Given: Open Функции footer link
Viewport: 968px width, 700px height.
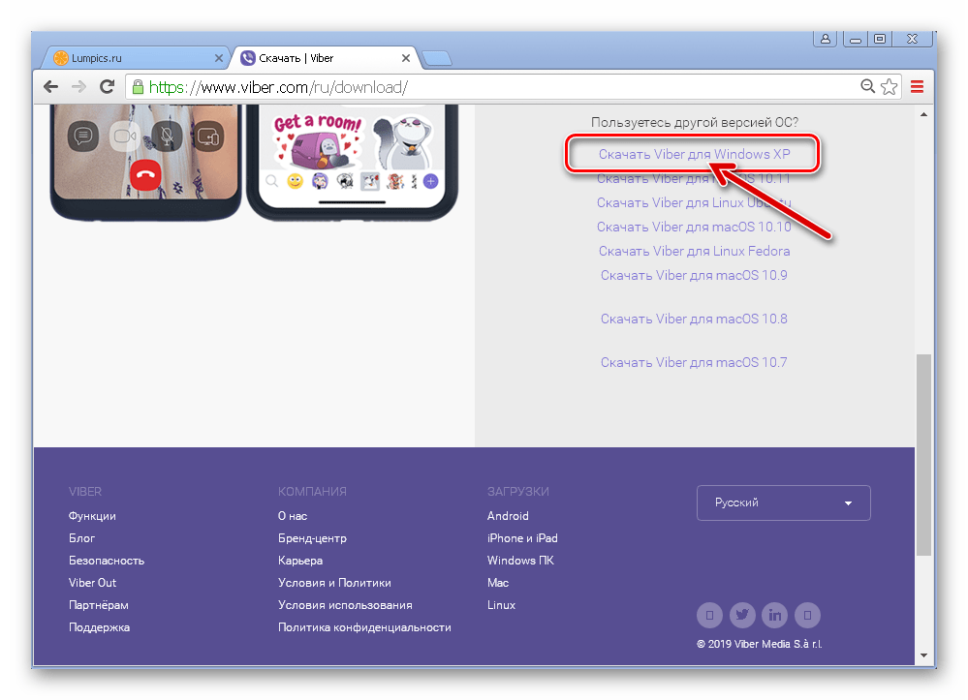Looking at the screenshot, I should pyautogui.click(x=92, y=516).
